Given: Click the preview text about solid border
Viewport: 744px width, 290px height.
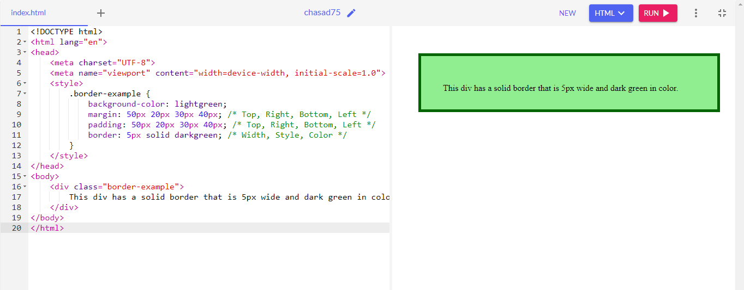Looking at the screenshot, I should pos(560,88).
